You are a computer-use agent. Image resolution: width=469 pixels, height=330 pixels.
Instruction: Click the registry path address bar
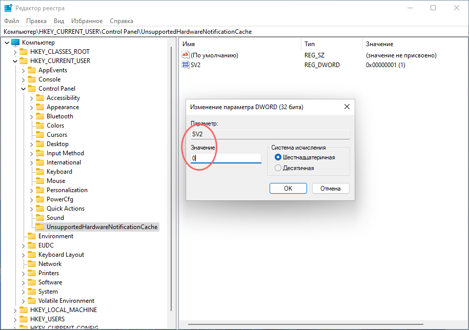click(x=234, y=32)
